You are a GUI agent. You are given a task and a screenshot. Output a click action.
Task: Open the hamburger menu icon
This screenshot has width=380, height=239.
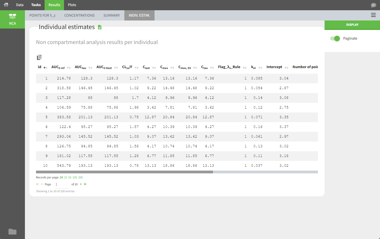click(373, 15)
